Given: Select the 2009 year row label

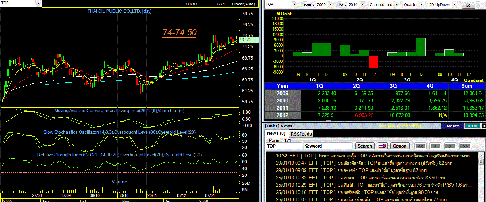Looking at the screenshot, I should tap(282, 93).
